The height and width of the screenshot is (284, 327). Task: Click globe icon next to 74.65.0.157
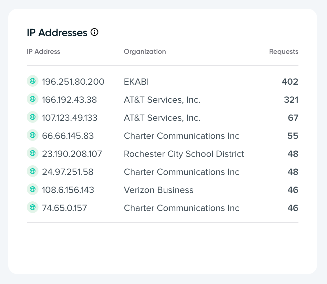(33, 207)
